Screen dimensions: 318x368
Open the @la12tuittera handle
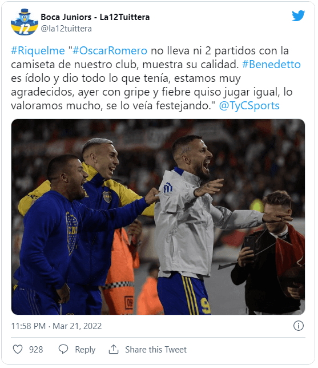66,29
